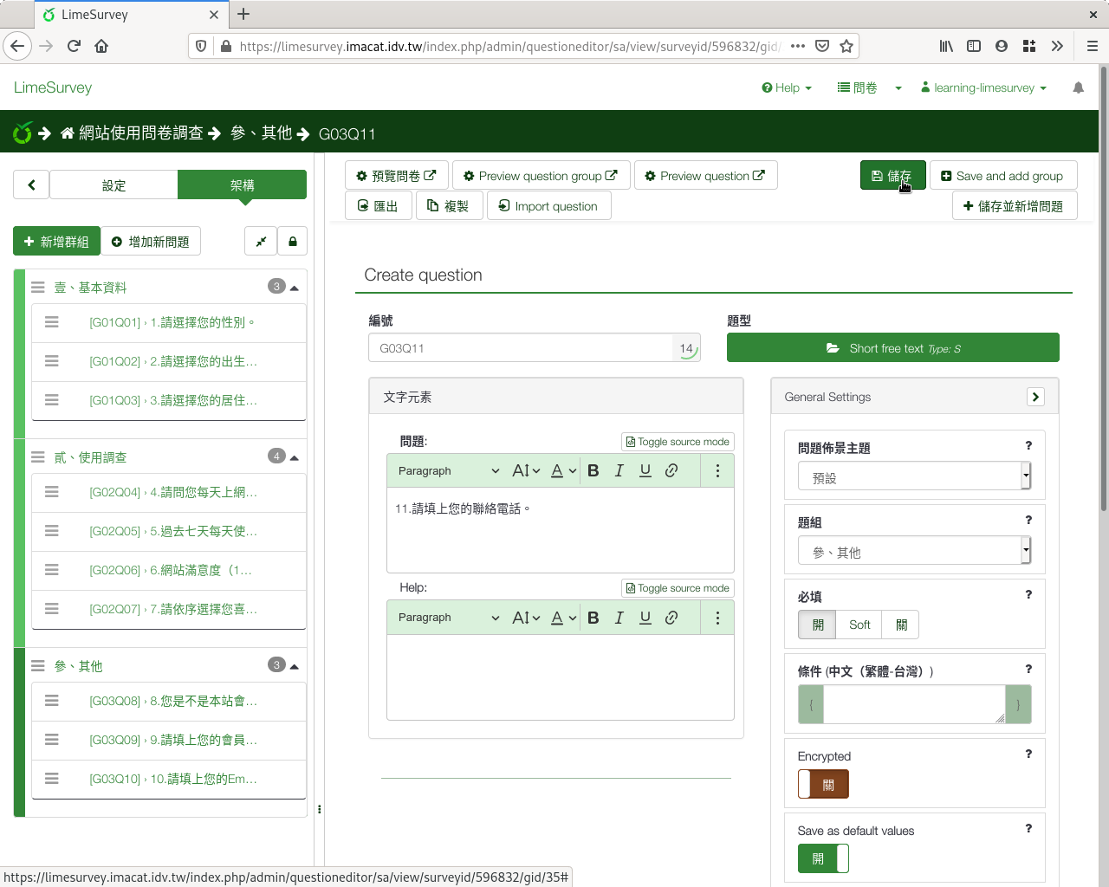The height and width of the screenshot is (887, 1109).
Task: Click the home icon in breadcrumb
Action: (67, 133)
